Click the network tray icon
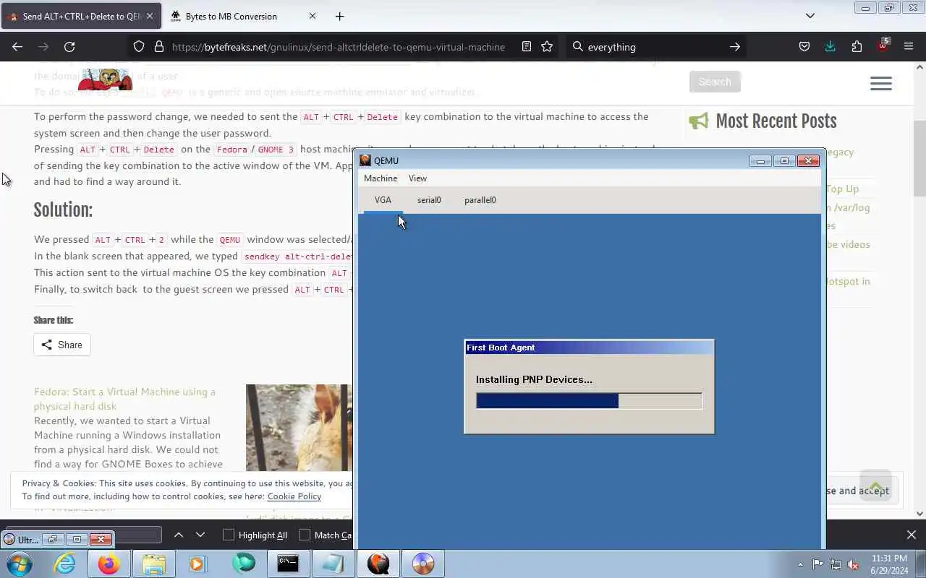 click(x=836, y=564)
